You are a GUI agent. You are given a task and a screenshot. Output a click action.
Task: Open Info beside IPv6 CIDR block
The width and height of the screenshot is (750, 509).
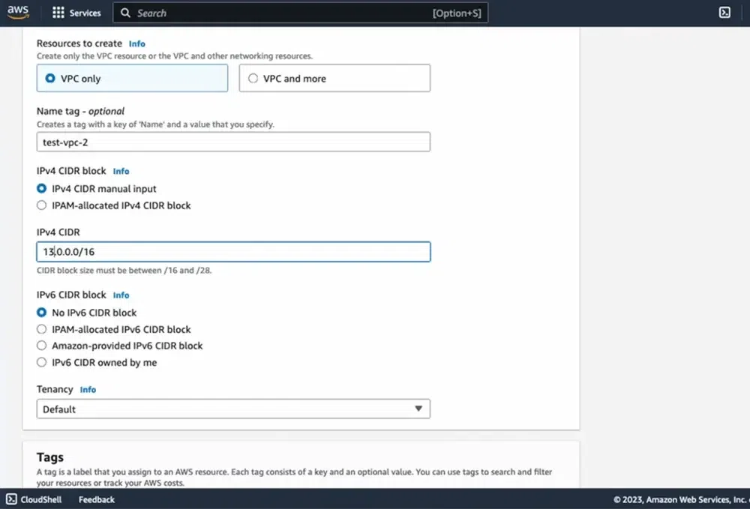[121, 295]
